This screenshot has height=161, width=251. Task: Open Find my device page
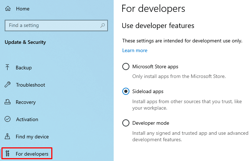tap(32, 137)
